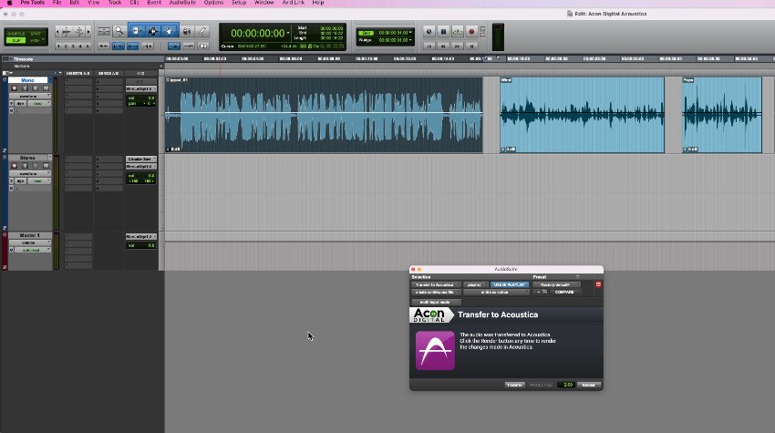Open AudioSuite plug-in selector Transfer to Acoustica
The image size is (775, 433).
pos(436,284)
